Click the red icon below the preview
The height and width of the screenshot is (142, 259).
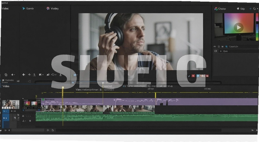coord(193,76)
